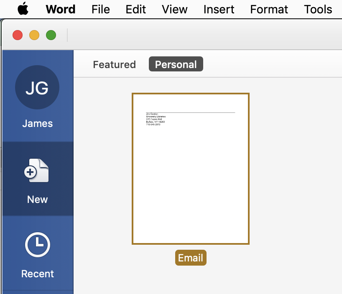Select the Email template thumbnail
Screen dimensions: 342x294
pos(191,169)
